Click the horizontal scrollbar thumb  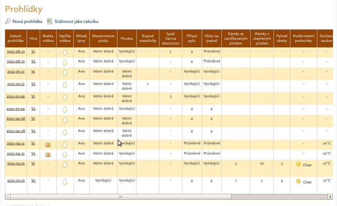[121, 197]
